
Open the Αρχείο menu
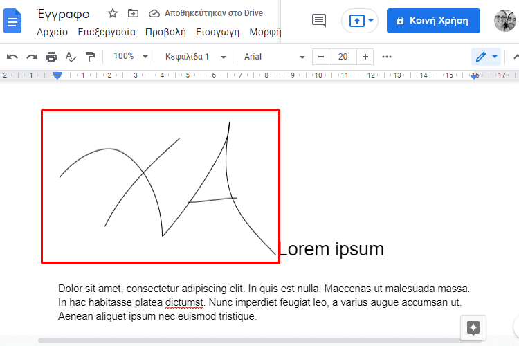(53, 32)
